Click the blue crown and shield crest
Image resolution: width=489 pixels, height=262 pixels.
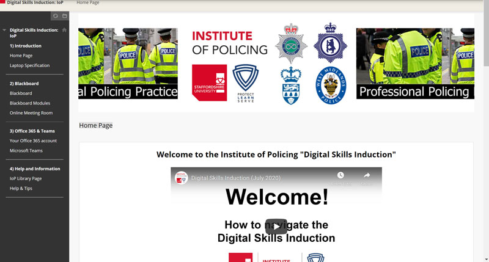[x=291, y=86]
